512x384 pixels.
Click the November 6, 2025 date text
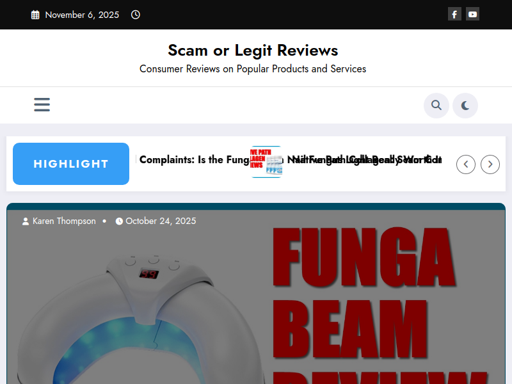[x=82, y=15]
